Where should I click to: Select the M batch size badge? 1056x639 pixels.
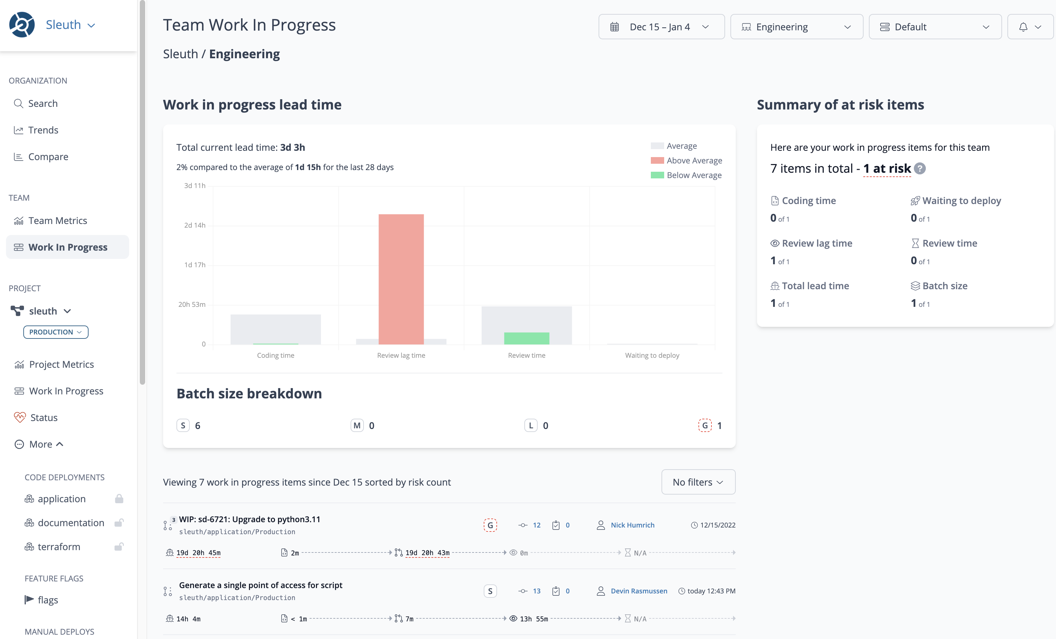point(357,425)
